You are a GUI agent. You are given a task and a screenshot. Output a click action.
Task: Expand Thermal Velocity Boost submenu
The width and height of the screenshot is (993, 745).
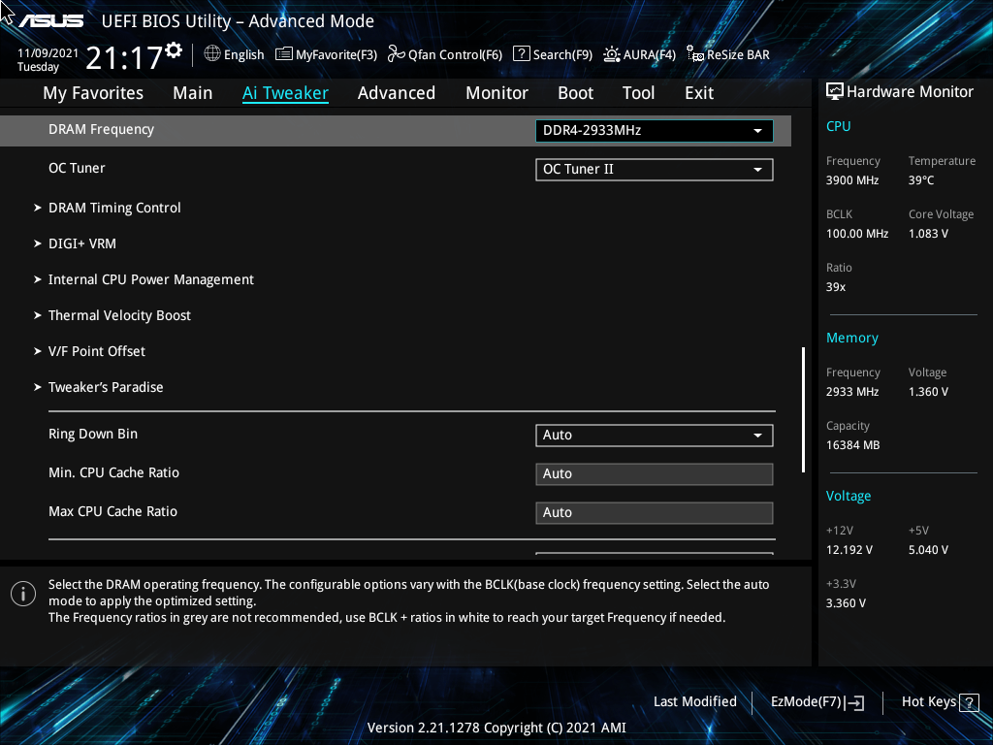[119, 315]
